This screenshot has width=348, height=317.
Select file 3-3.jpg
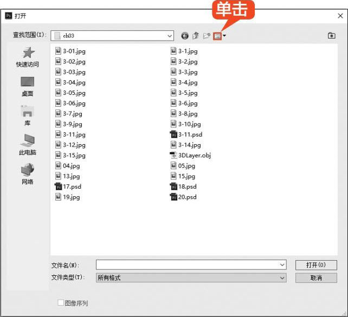click(x=184, y=72)
